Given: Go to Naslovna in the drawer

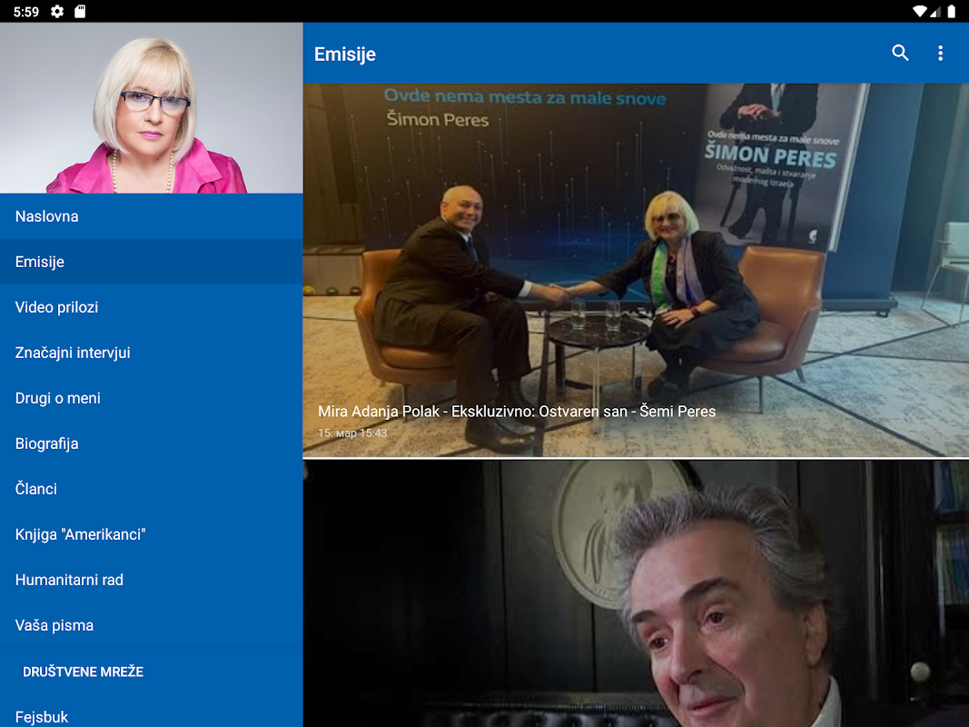Looking at the screenshot, I should click(x=152, y=216).
